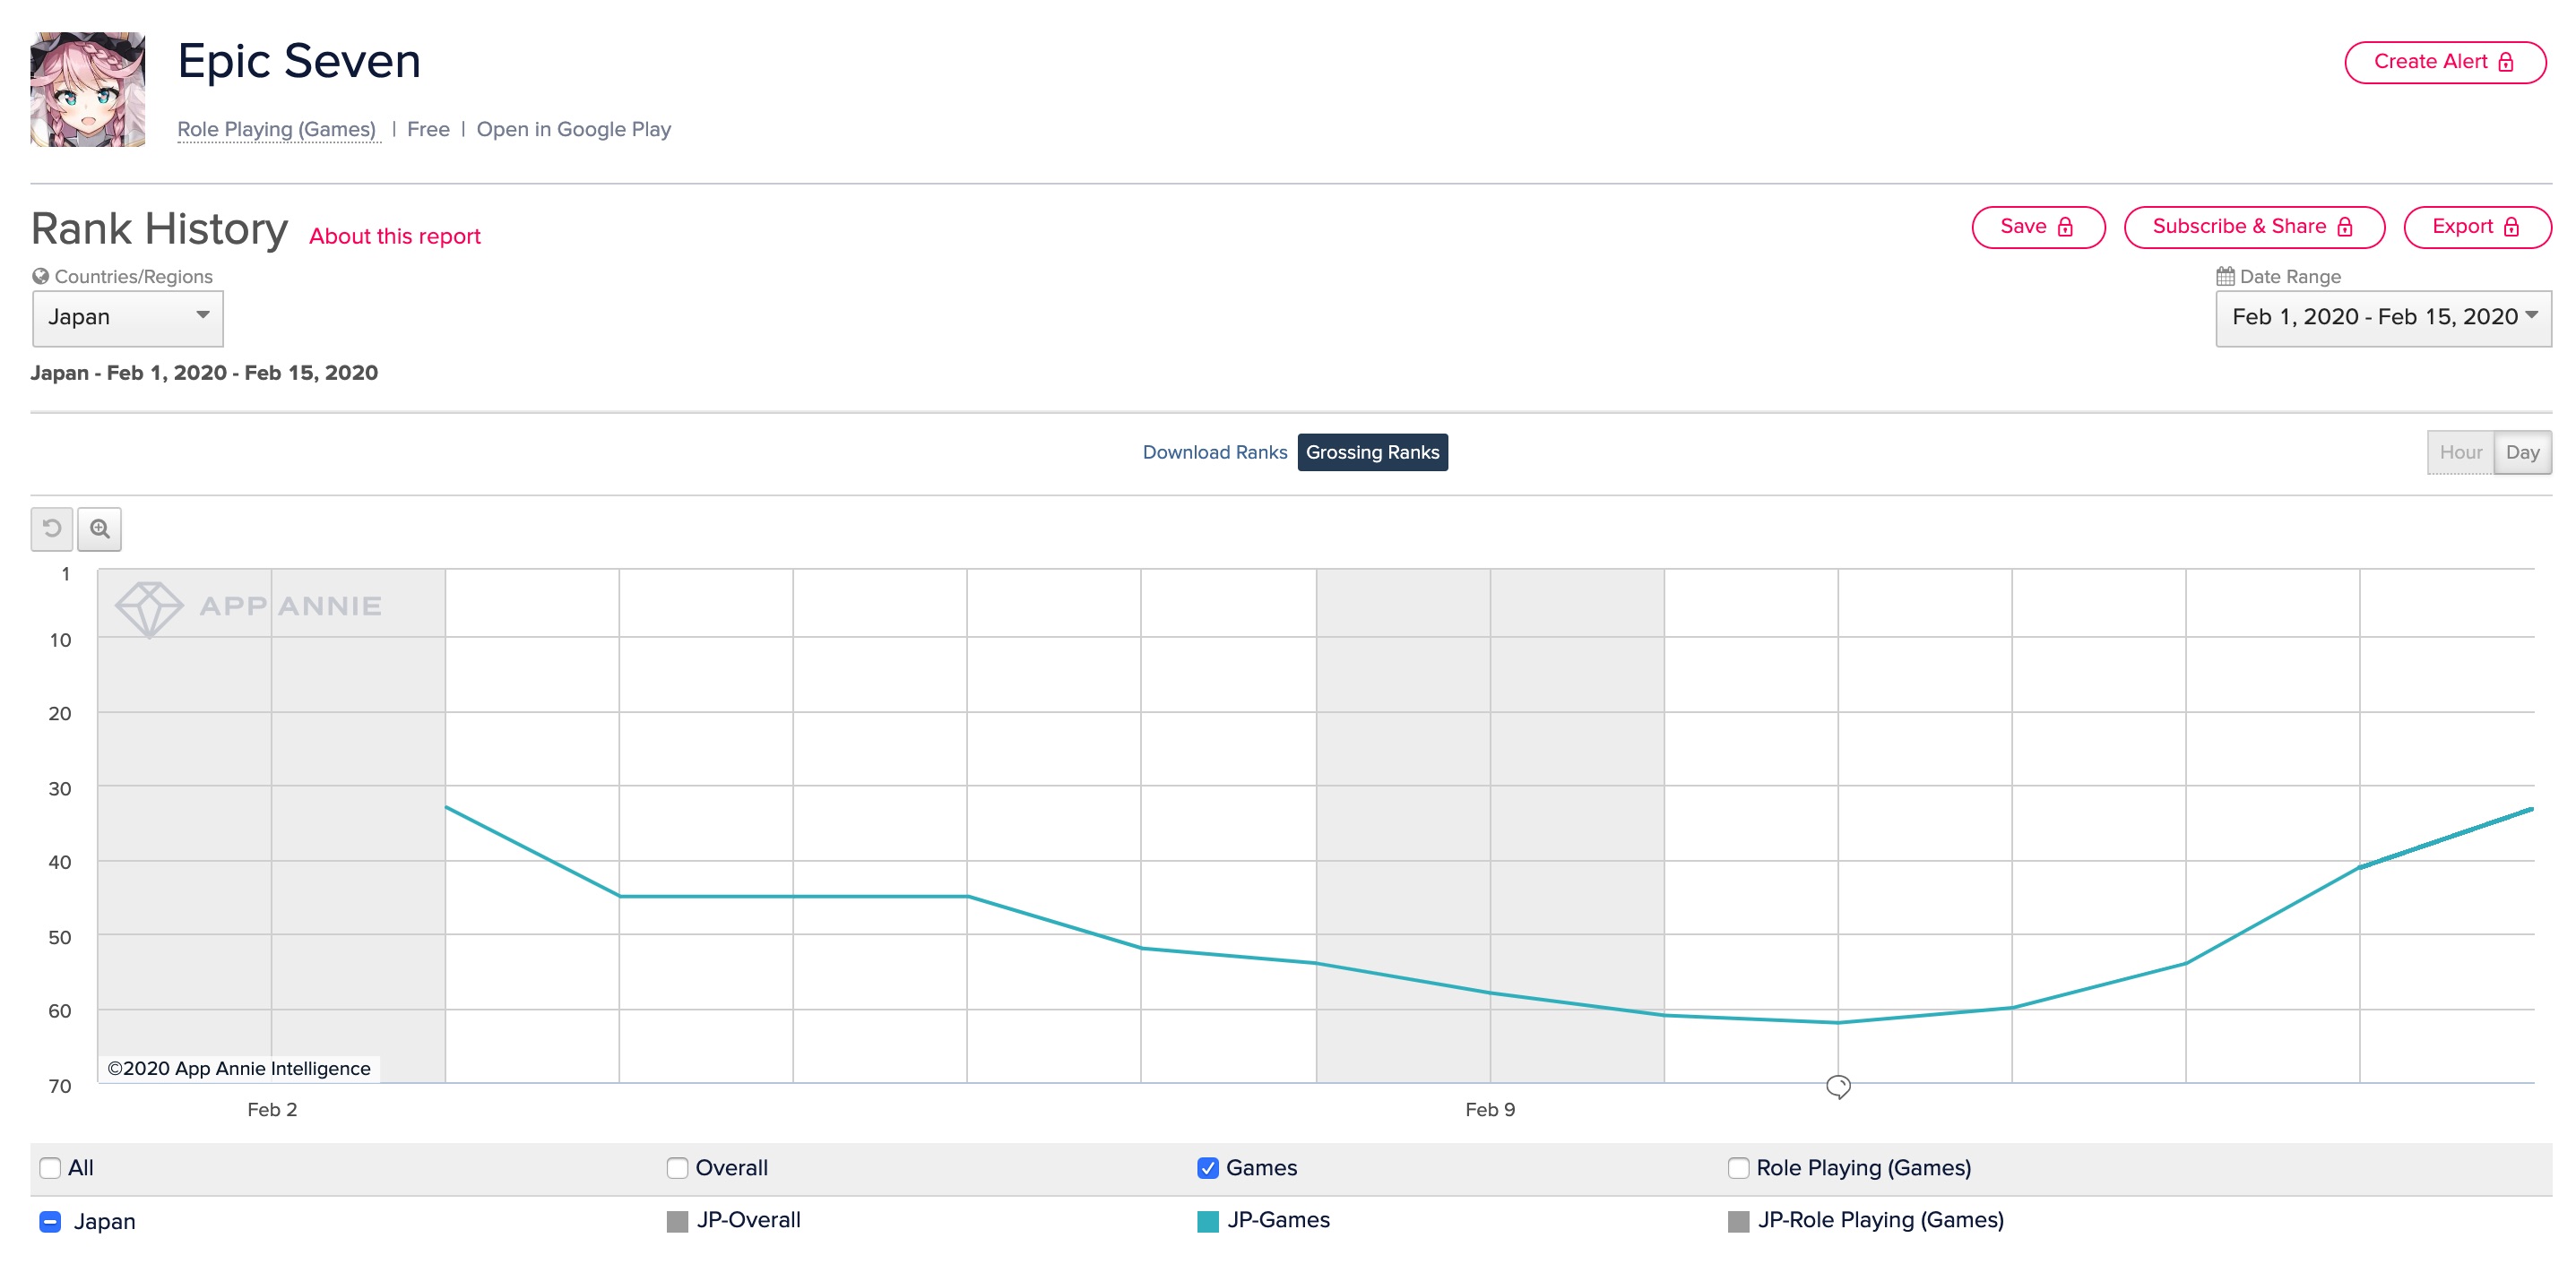
Task: Click the Save button
Action: [x=2038, y=227]
